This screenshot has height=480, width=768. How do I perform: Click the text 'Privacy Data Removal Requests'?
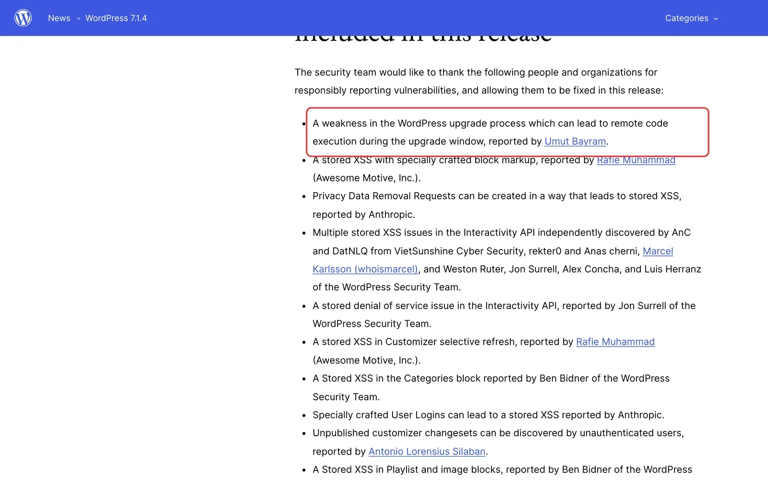click(x=384, y=196)
